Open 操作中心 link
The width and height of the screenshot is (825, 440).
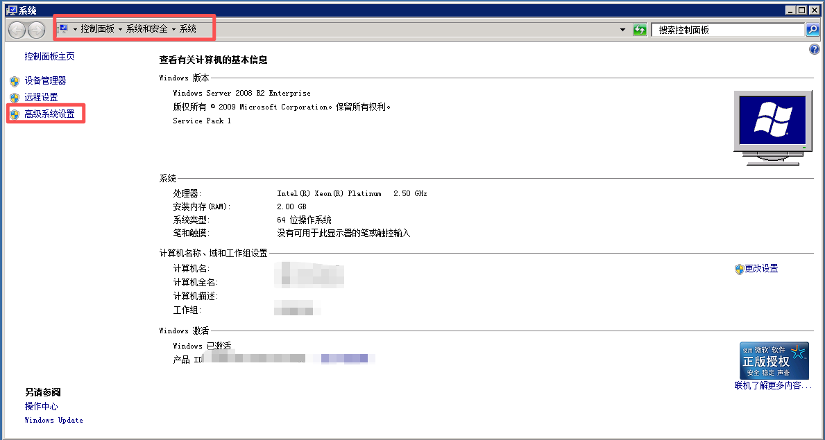coord(41,406)
